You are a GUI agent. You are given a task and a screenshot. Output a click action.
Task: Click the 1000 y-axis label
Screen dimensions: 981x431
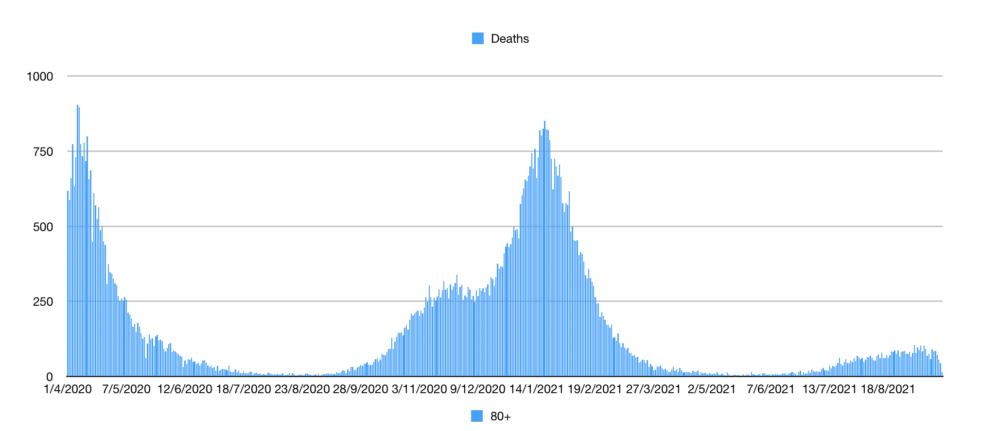pyautogui.click(x=40, y=76)
